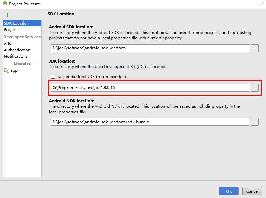
Task: Click the Android SDK path field
Action: click(150, 48)
